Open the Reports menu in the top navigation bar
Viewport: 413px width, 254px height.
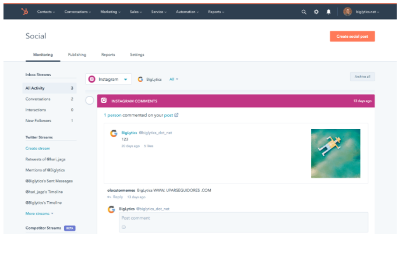coord(216,12)
